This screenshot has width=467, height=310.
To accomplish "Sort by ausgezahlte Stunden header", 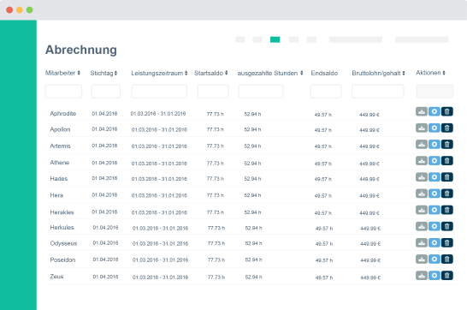I will (270, 73).
